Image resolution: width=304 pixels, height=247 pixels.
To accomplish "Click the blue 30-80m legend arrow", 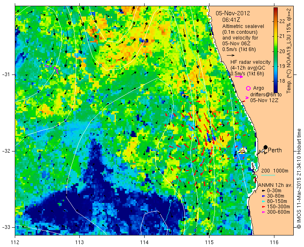I will 263,196.
